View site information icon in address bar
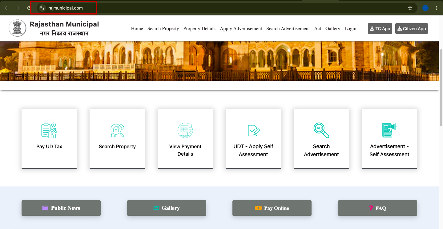Viewport: 443px width, 229px height. tap(42, 8)
